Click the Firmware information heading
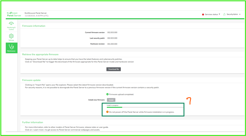246x136 pixels. [34, 26]
